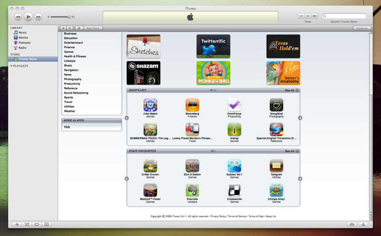Go to next page of Staff Favourites
The width and height of the screenshot is (381, 236).
tap(300, 179)
